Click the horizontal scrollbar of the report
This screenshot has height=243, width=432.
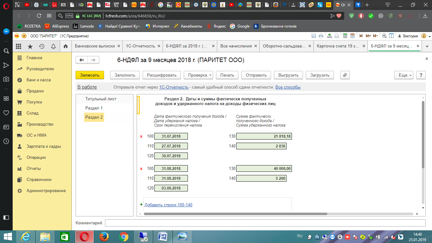(235, 214)
